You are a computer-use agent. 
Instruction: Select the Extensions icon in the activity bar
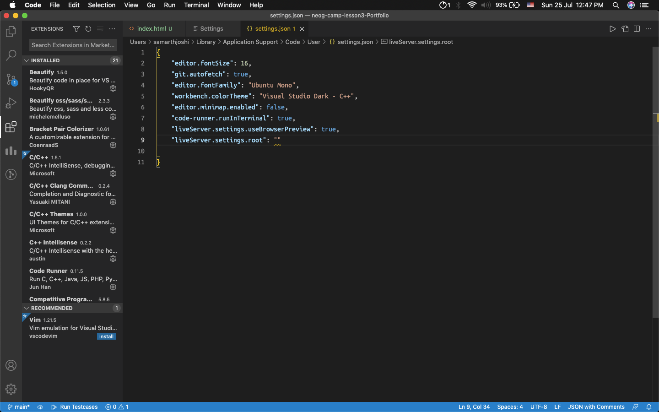click(11, 127)
